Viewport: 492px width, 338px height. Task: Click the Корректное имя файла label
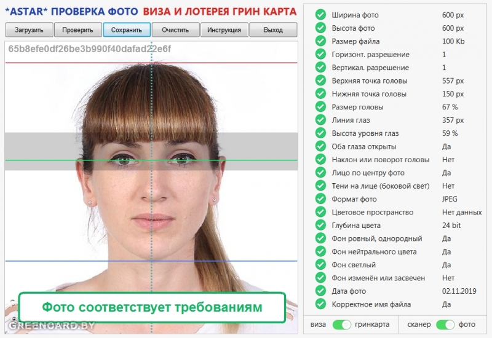click(x=371, y=304)
